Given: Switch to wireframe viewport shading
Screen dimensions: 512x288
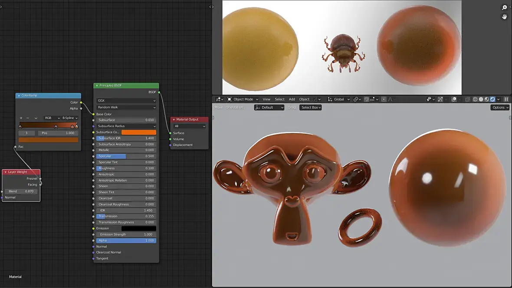Looking at the screenshot, I should click(x=475, y=99).
